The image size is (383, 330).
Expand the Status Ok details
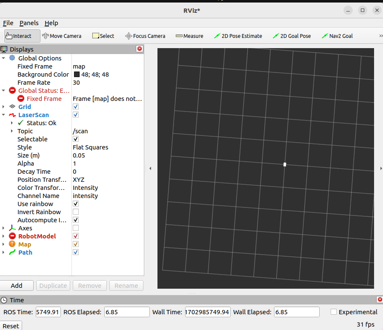coord(12,123)
